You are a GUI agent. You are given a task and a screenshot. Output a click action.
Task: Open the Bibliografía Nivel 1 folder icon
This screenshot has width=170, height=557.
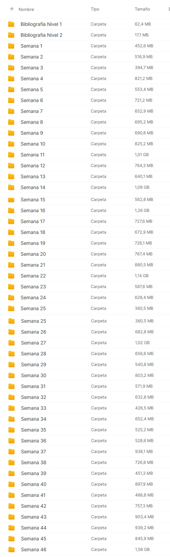(x=11, y=24)
